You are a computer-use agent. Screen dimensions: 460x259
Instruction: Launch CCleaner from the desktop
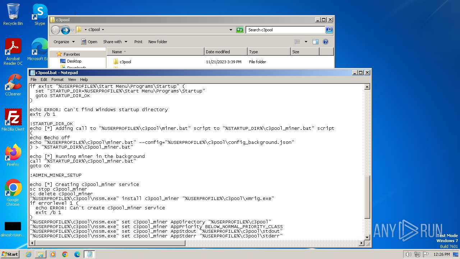[13, 85]
